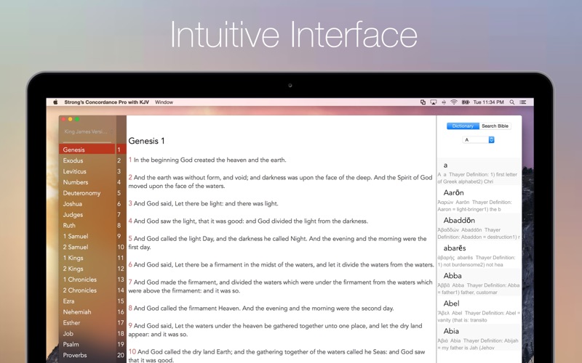582x363 pixels.
Task: Open the Wi-Fi status menu
Action: 453,102
